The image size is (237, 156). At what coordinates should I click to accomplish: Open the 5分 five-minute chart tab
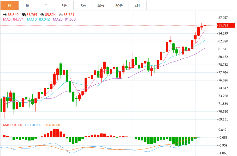tap(64, 6)
